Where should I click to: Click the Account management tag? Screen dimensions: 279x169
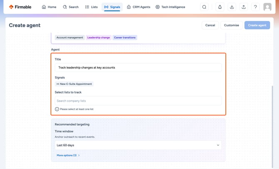70,38
